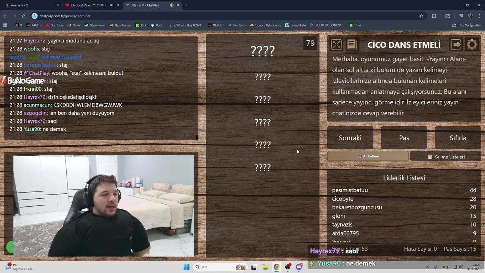This screenshot has width=485, height=273.
Task: Open the YOUTUBE DONUST... bookmark
Action: tap(327, 25)
